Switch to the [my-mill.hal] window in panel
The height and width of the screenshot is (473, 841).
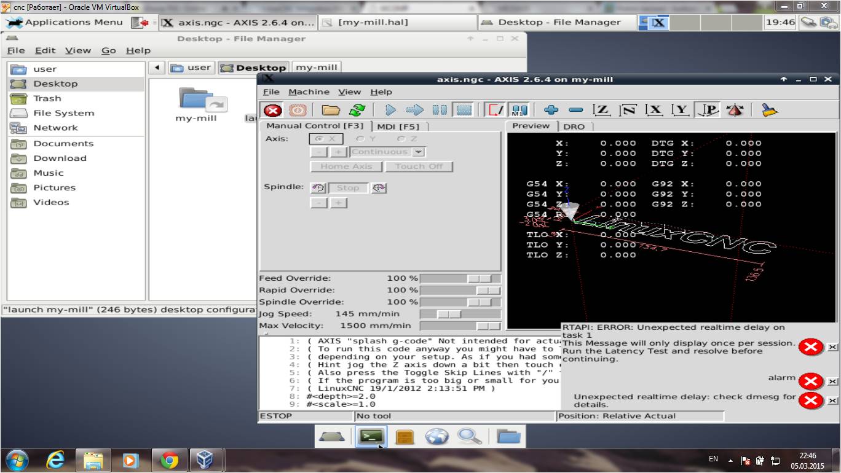pos(398,23)
